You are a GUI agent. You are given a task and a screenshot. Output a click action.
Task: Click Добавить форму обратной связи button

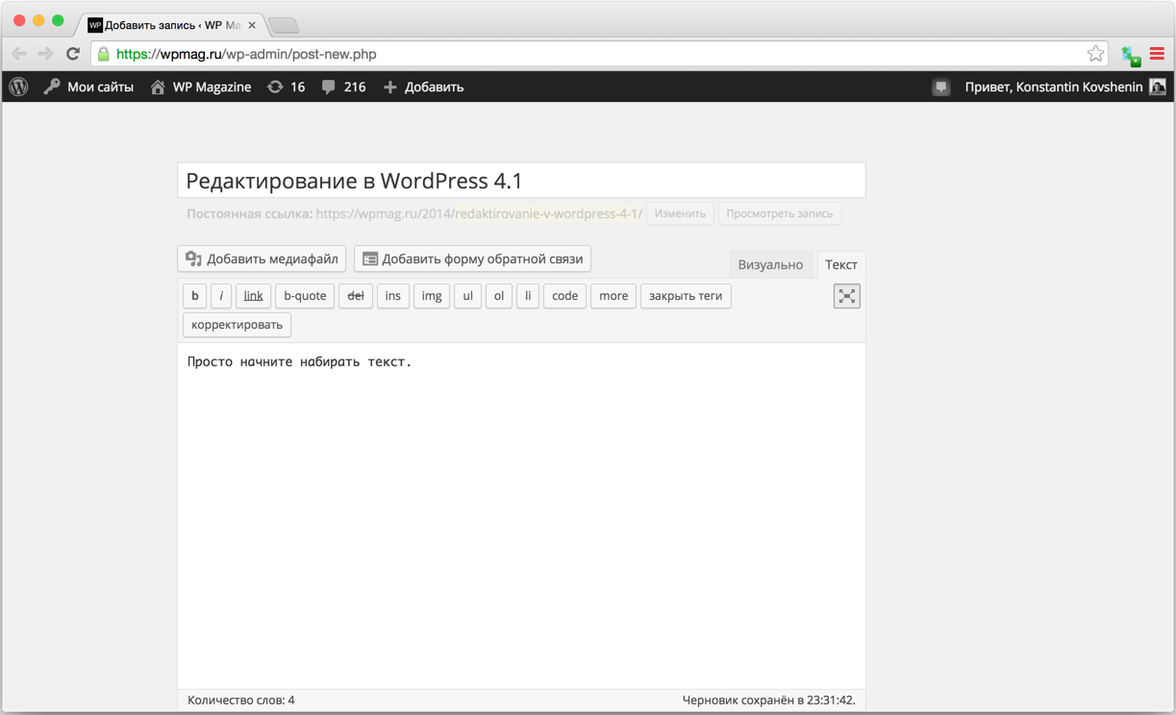pos(472,259)
